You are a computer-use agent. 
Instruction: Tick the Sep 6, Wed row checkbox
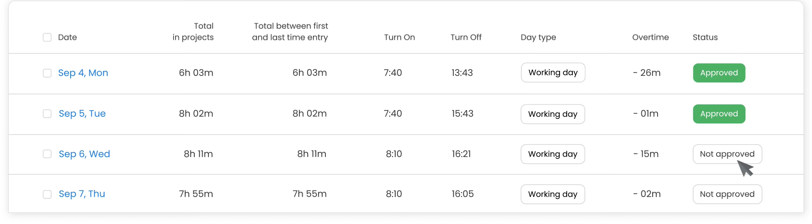click(x=47, y=154)
